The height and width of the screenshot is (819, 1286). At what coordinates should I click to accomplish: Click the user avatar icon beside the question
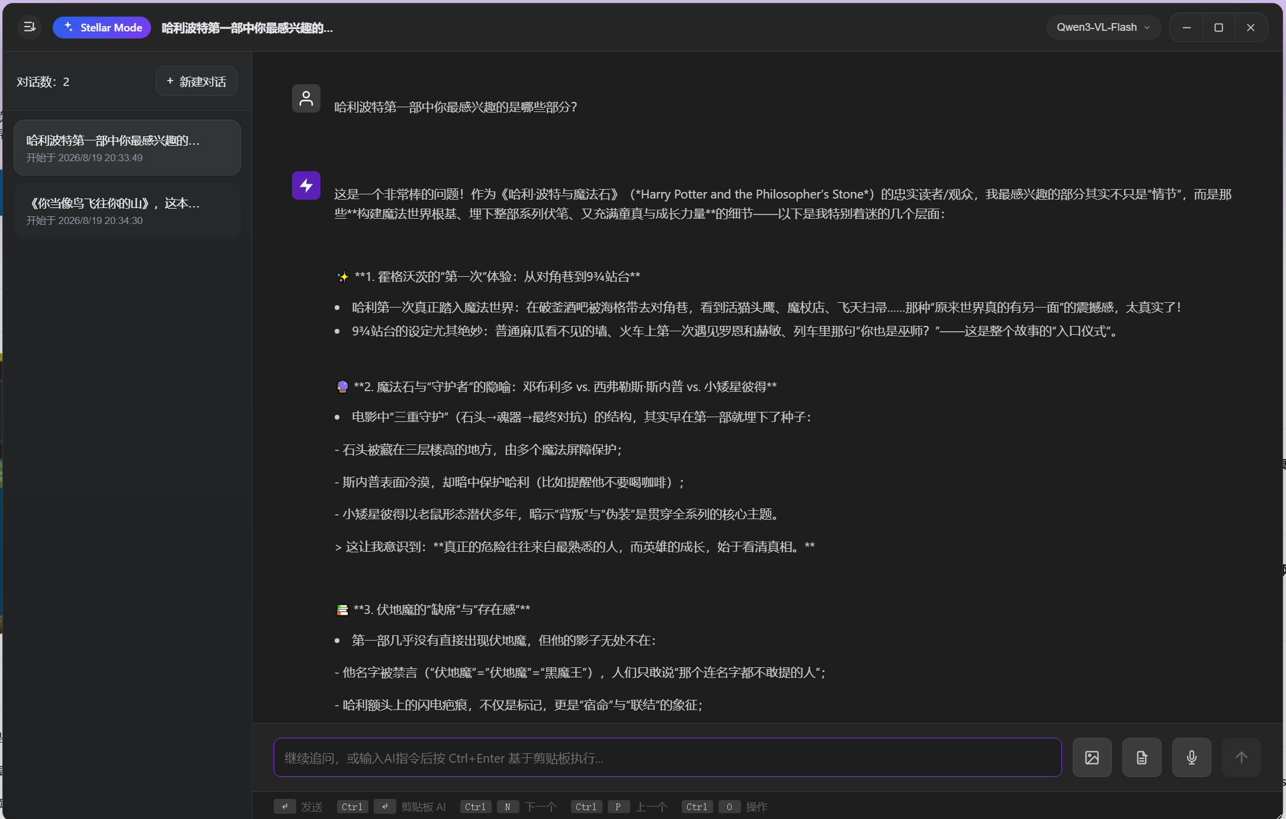click(306, 98)
